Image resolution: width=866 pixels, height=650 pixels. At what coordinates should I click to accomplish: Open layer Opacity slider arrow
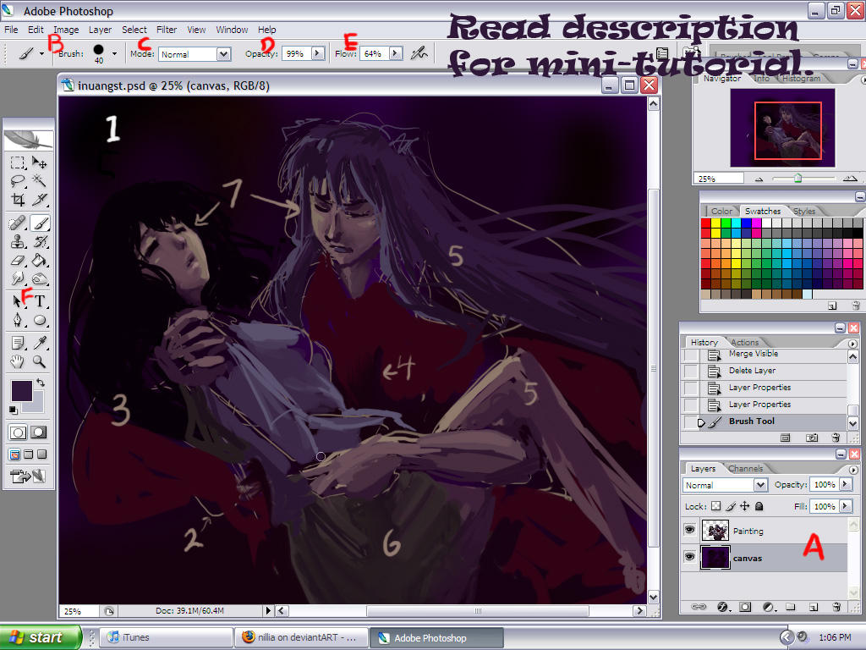point(845,484)
